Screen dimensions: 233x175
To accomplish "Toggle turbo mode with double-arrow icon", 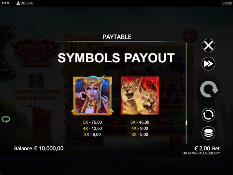I will pos(208,64).
